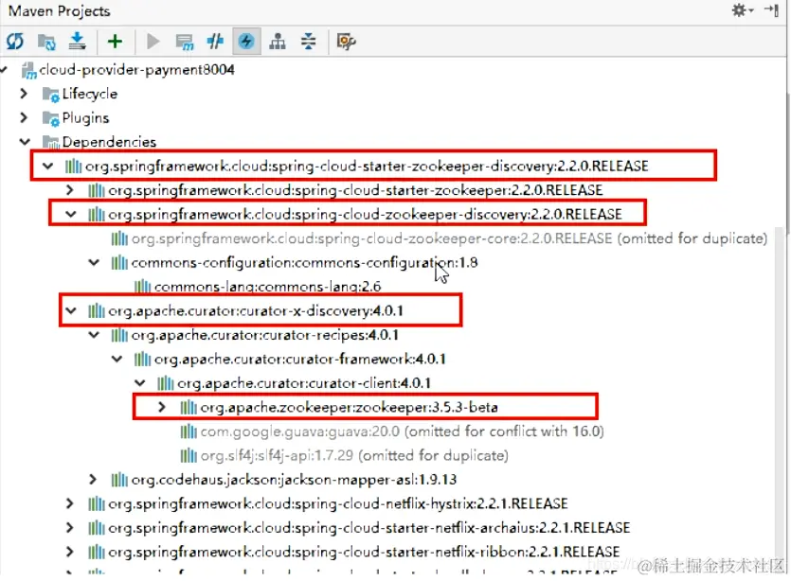Image resolution: width=791 pixels, height=581 pixels.
Task: Toggle Offline Mode in Maven toolbar
Action: pos(215,42)
